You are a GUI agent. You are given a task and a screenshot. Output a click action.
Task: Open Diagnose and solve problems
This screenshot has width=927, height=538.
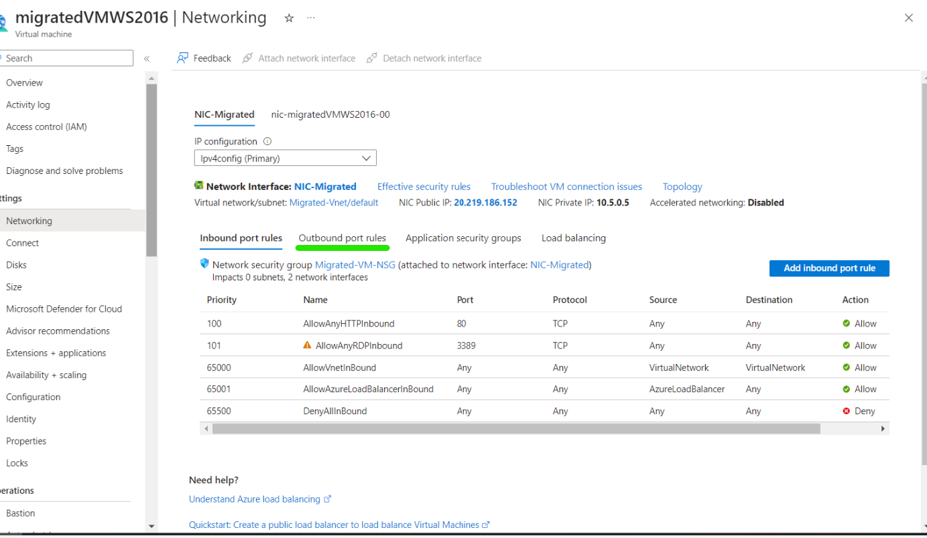tap(64, 171)
